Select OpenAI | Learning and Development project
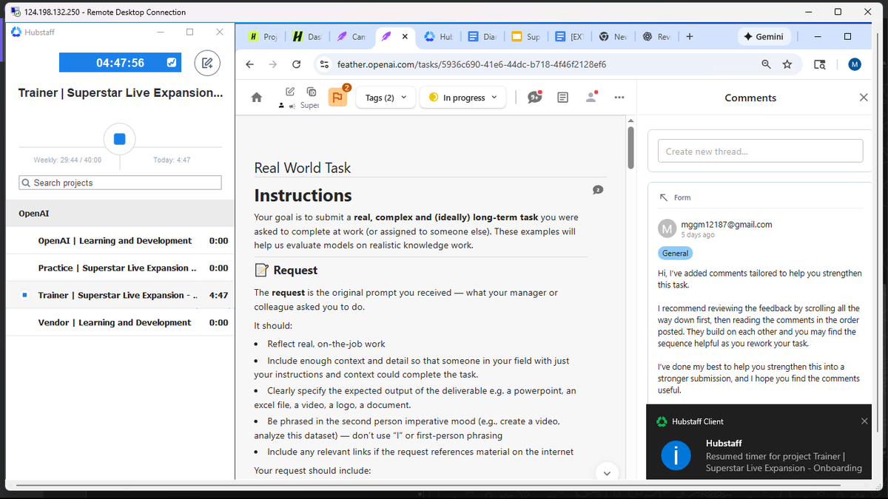This screenshot has width=888, height=499. click(x=121, y=241)
